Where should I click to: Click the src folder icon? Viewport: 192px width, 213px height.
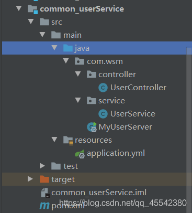[x=44, y=22]
